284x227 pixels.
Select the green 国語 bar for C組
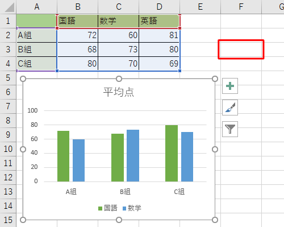click(x=172, y=153)
